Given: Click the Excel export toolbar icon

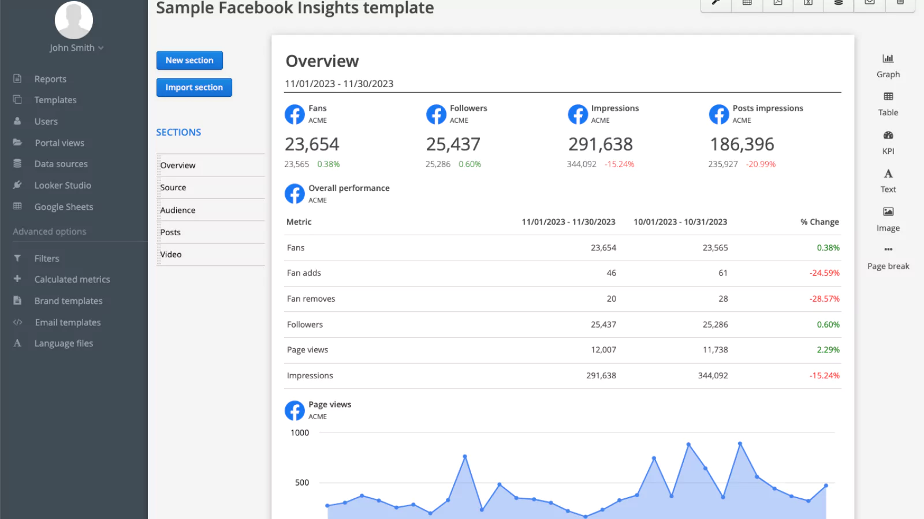Looking at the screenshot, I should click(x=808, y=3).
